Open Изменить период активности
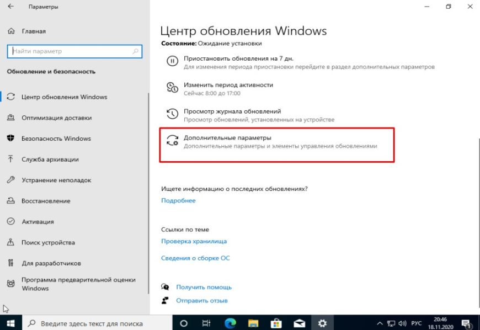 (x=228, y=85)
